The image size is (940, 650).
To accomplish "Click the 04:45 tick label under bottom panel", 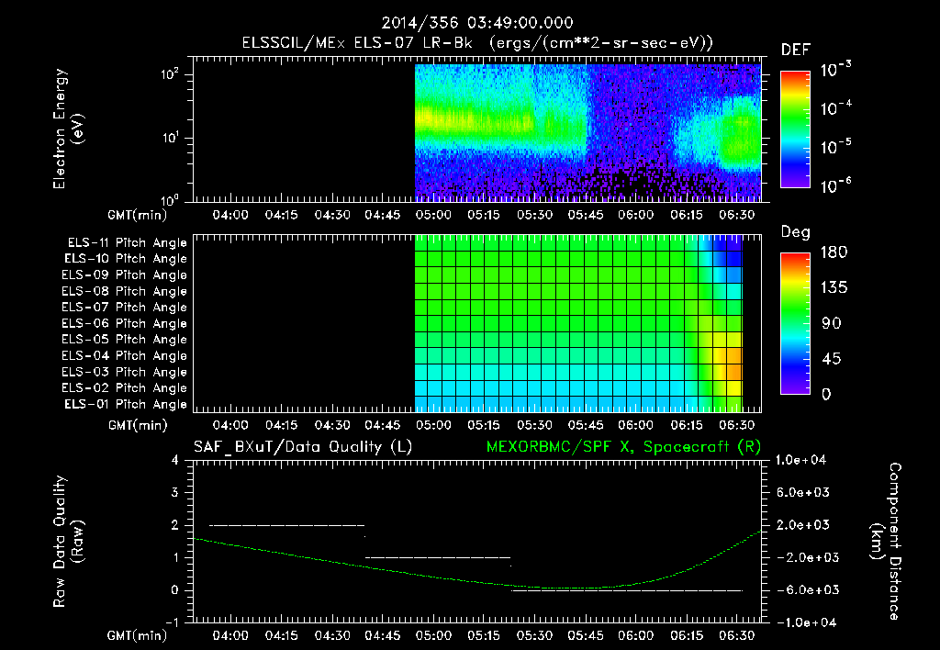I will [x=383, y=635].
